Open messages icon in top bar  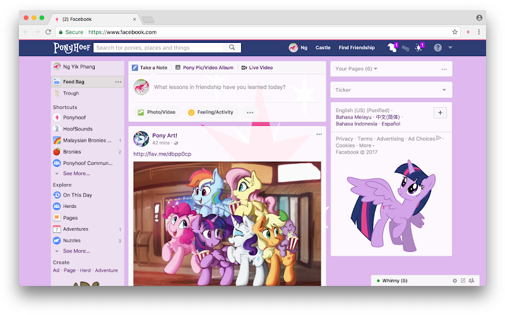point(406,48)
